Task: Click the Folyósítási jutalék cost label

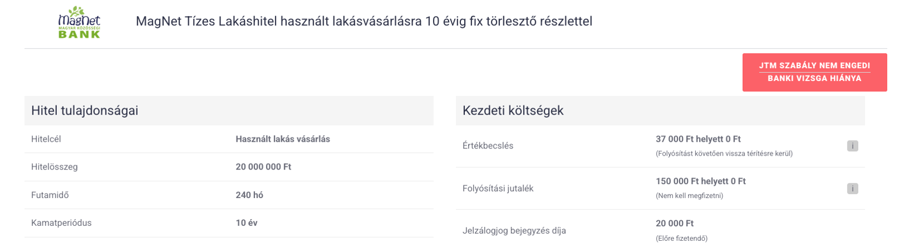Action: tap(498, 189)
